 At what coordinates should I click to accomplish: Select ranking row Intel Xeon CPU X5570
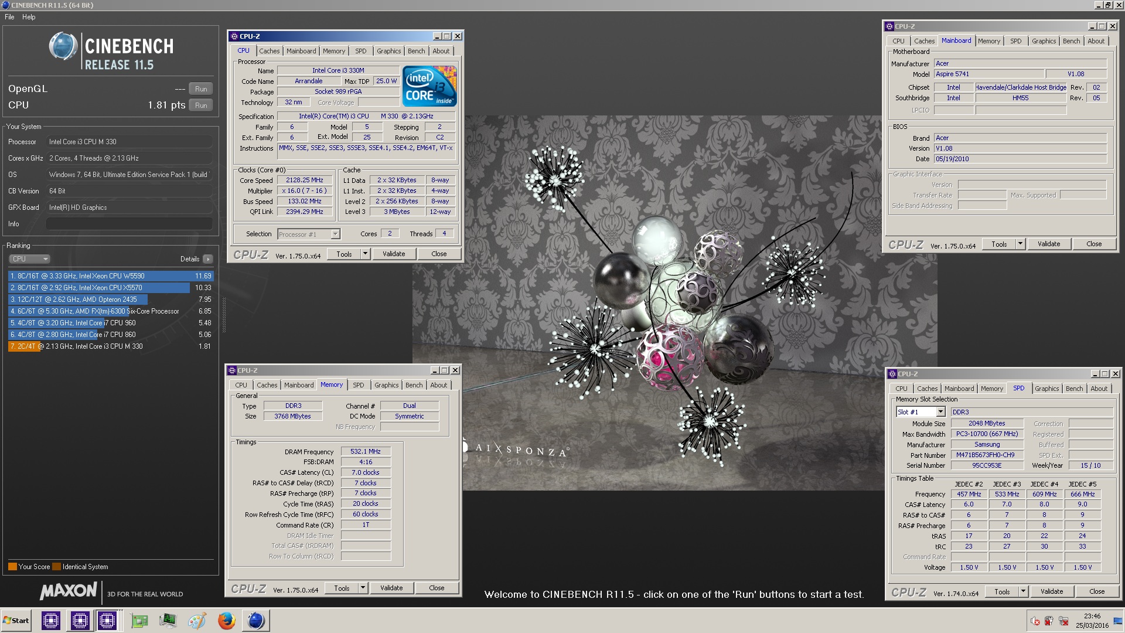point(111,288)
